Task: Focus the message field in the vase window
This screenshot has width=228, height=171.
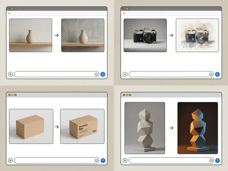Action: (57, 74)
